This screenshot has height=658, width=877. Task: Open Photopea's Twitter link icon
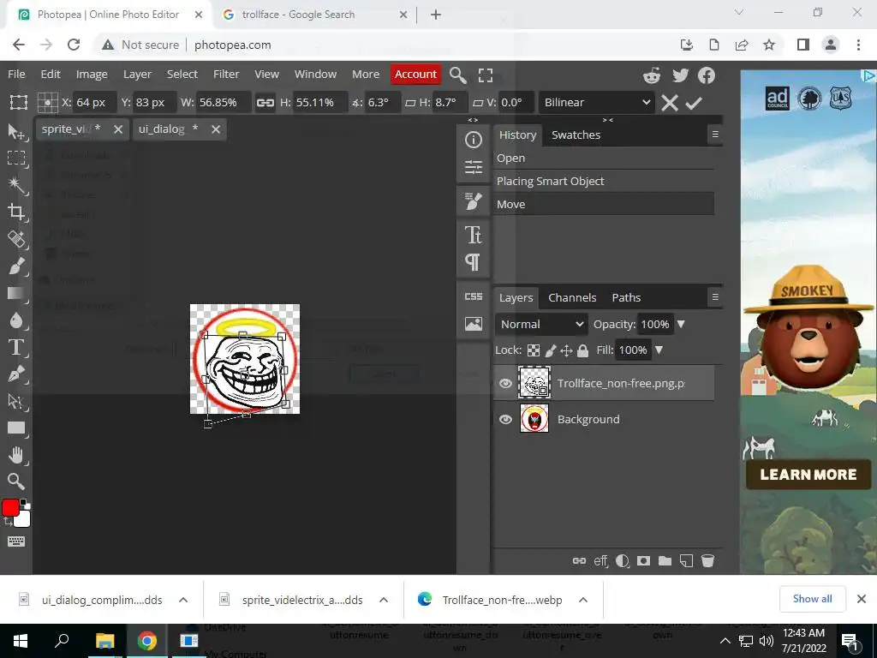pos(680,75)
